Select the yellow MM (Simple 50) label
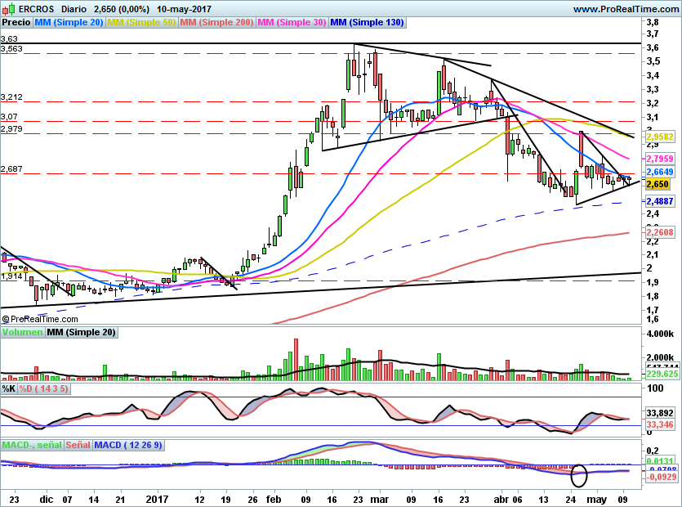Image resolution: width=682 pixels, height=507 pixels. pos(141,23)
